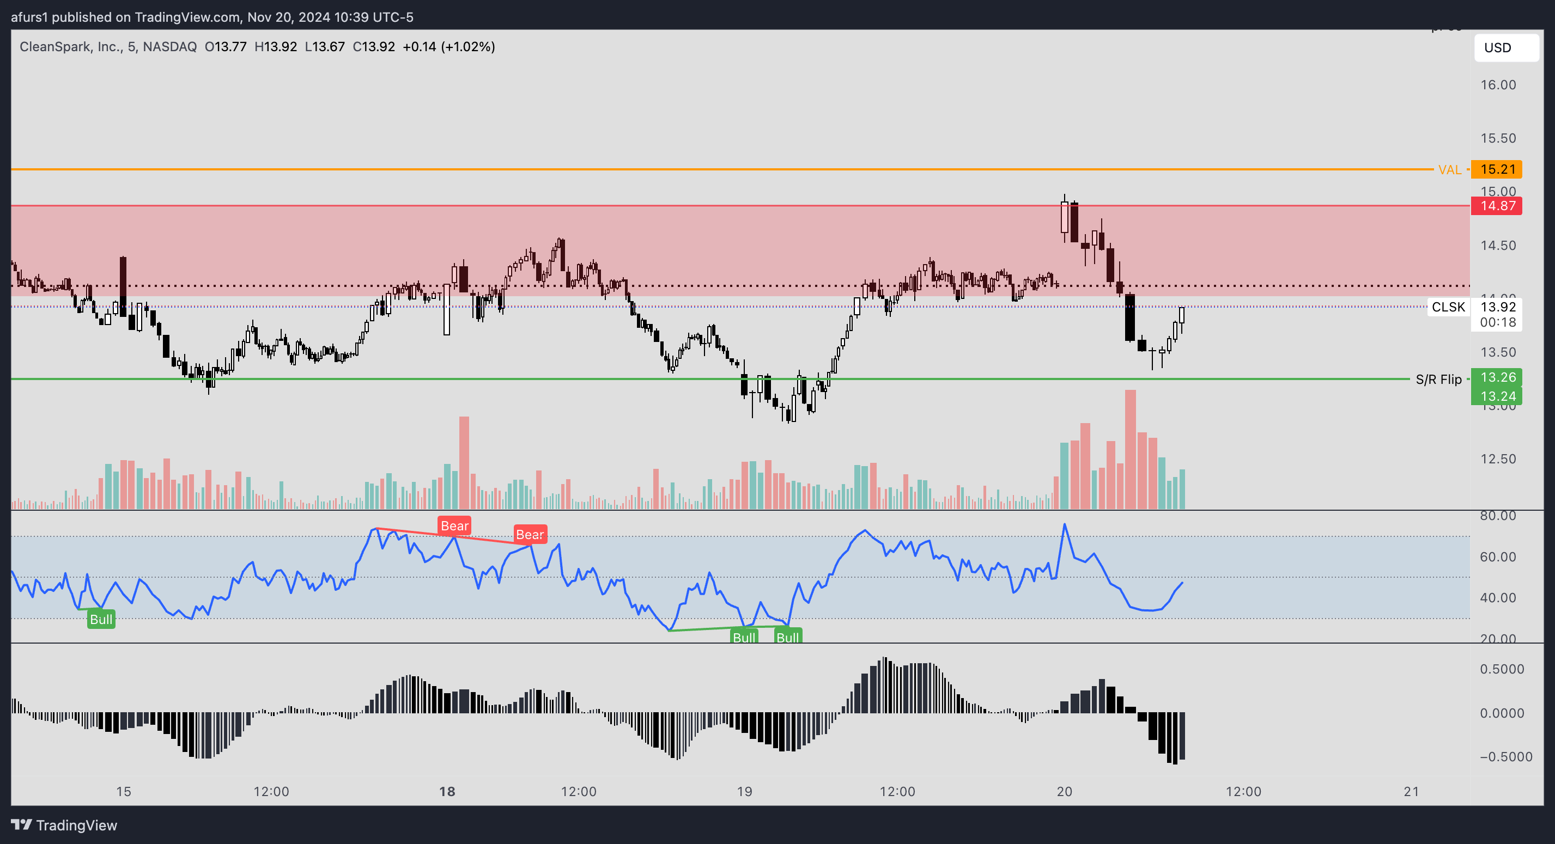Click the first Bear divergence label

coord(454,525)
